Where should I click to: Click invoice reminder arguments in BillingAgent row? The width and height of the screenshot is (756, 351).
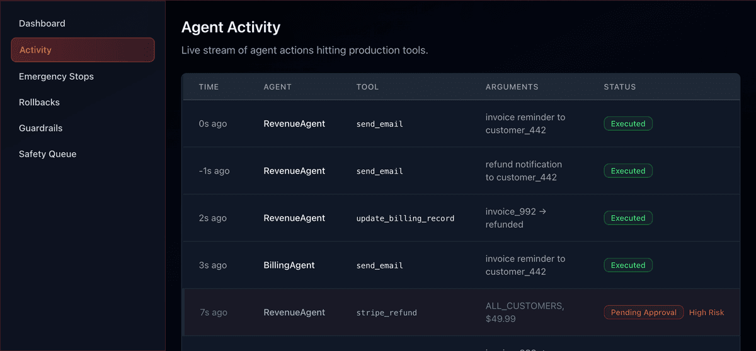pyautogui.click(x=525, y=265)
